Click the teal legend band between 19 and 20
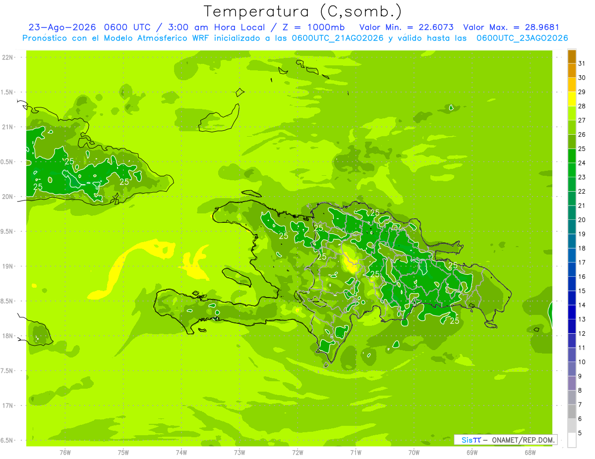 tap(572, 227)
